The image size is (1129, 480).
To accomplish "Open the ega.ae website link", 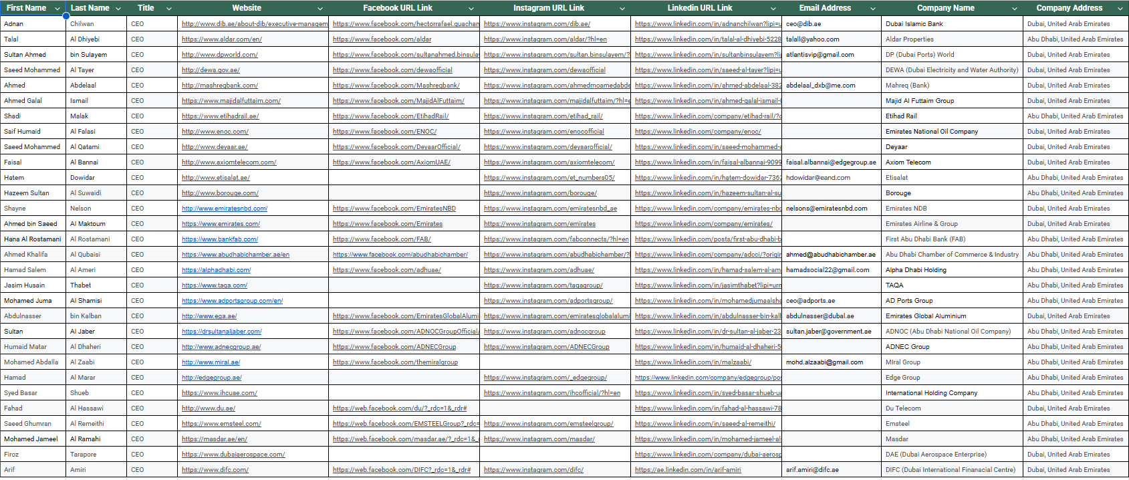I will (x=209, y=316).
